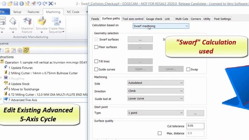Tick the Swap checkbox
Screen dimensions: 249x140
coord(188,69)
